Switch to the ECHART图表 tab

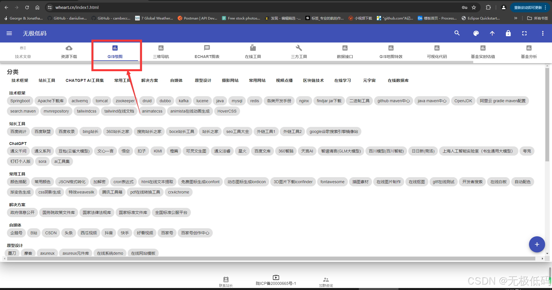207,52
